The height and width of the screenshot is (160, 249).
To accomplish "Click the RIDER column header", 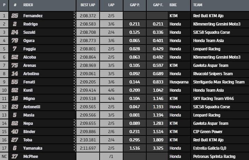I will pos(28,5).
